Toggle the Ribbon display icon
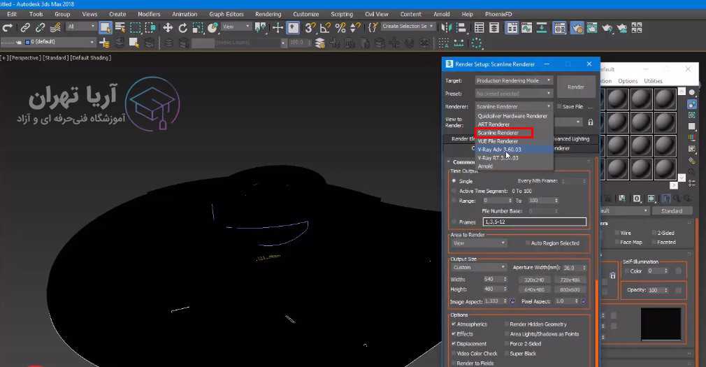The height and width of the screenshot is (367, 706). click(x=512, y=28)
